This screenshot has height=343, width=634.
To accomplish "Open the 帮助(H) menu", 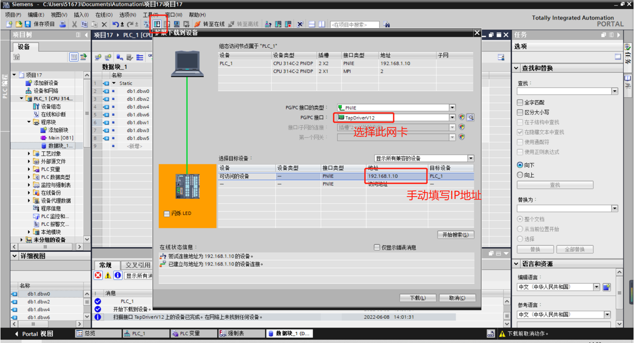I will [x=197, y=15].
